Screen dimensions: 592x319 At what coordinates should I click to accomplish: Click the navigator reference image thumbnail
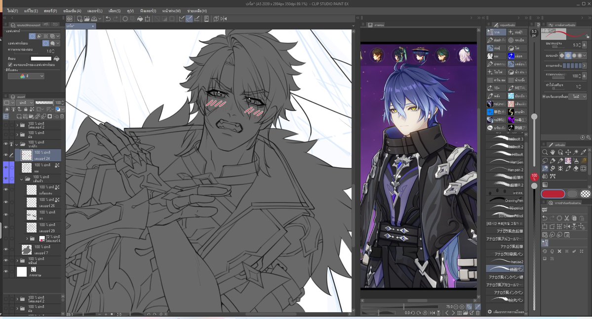pos(419,166)
